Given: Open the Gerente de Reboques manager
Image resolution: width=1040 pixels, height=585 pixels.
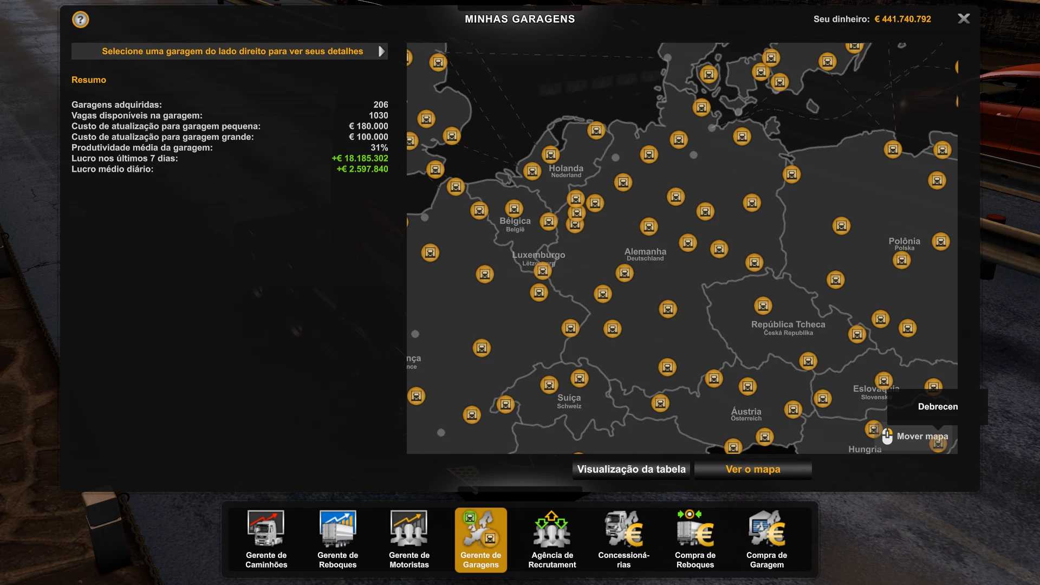Looking at the screenshot, I should click(337, 539).
